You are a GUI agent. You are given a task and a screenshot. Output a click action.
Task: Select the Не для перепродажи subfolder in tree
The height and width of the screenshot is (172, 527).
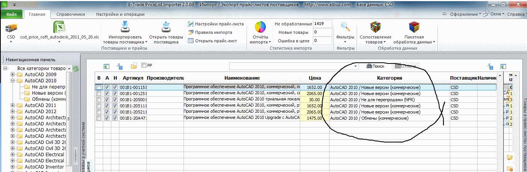pyautogui.click(x=45, y=87)
